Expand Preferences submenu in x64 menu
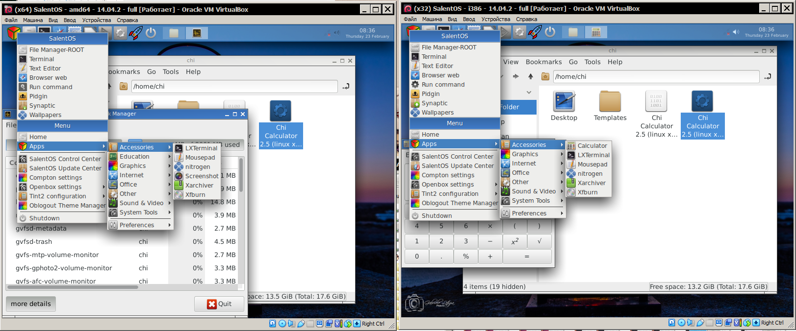Viewport: 796px width, 331px height. pyautogui.click(x=140, y=225)
